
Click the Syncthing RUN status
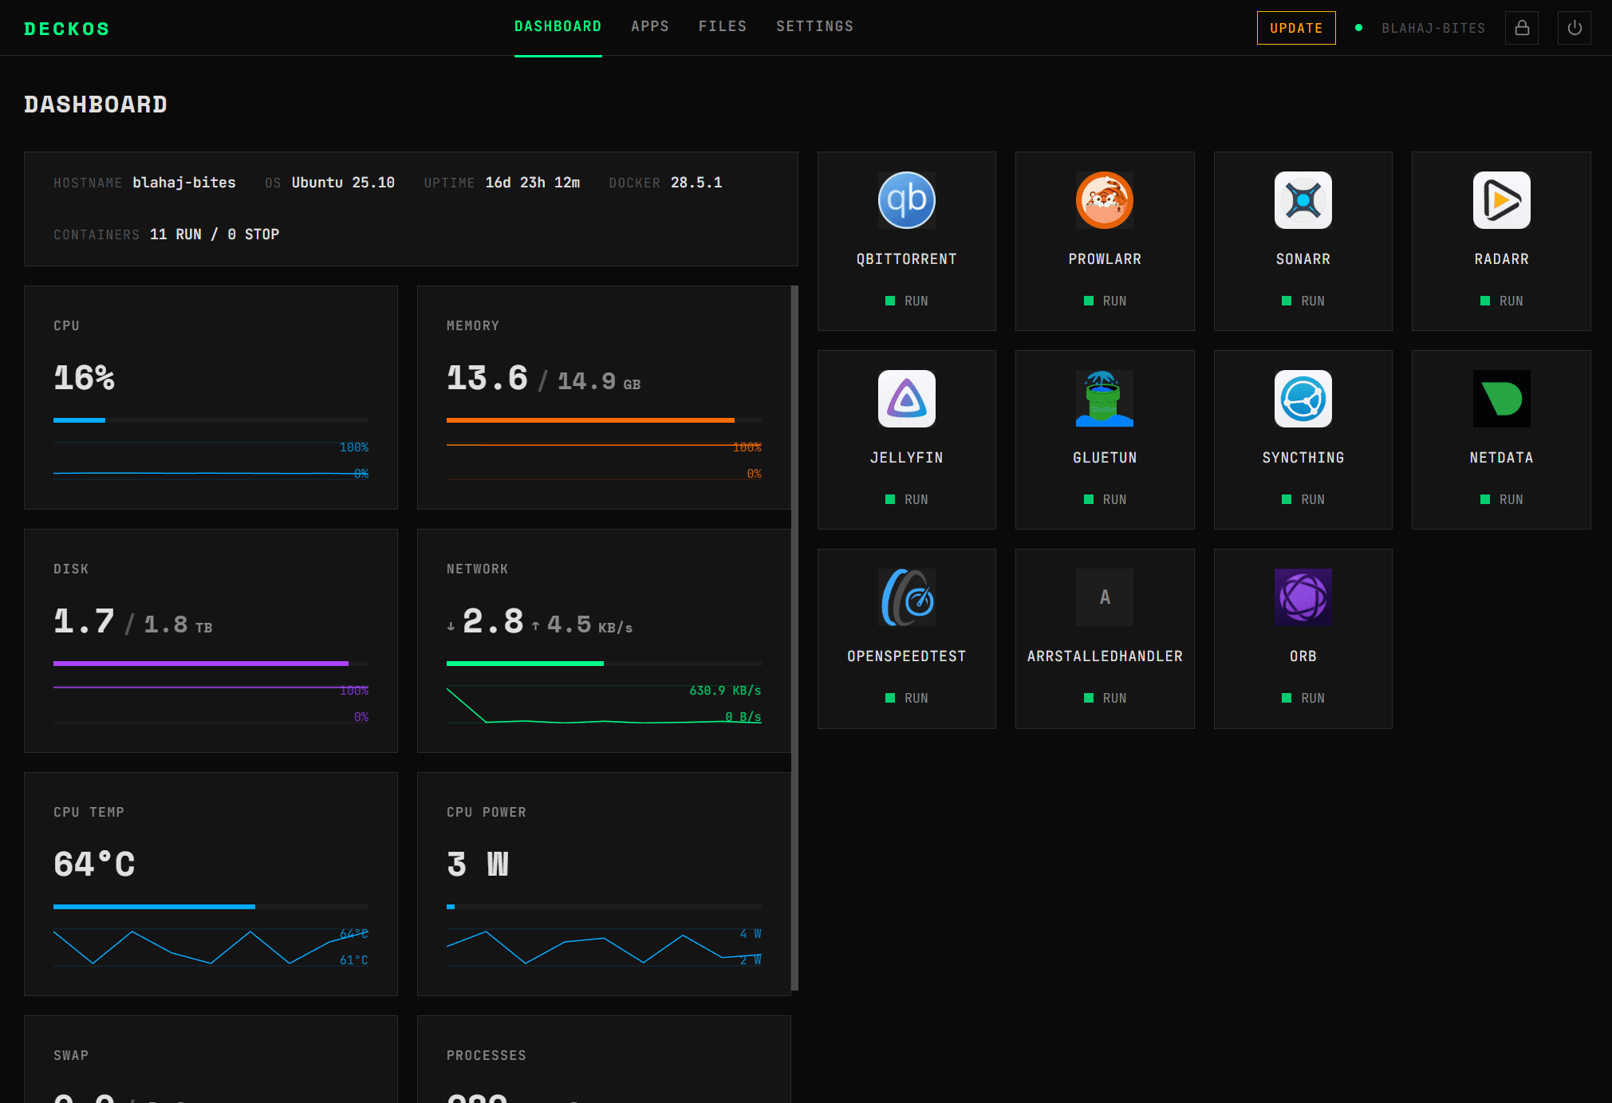[1303, 499]
